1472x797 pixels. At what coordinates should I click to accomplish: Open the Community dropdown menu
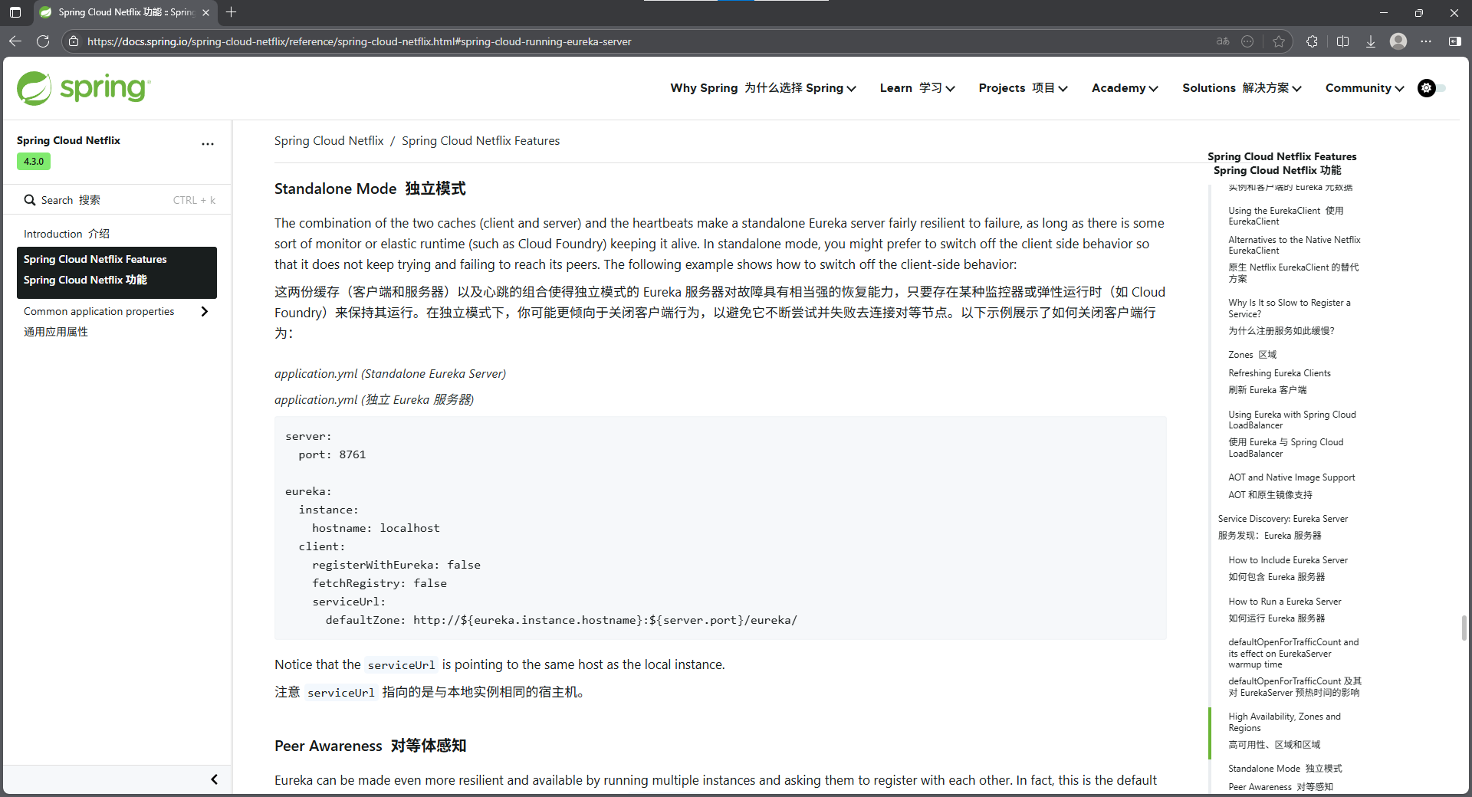(x=1363, y=88)
